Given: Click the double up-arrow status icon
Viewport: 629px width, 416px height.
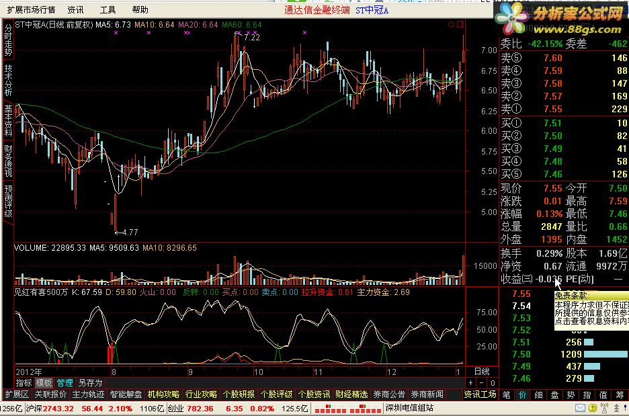Looking at the screenshot, I should pyautogui.click(x=616, y=408).
